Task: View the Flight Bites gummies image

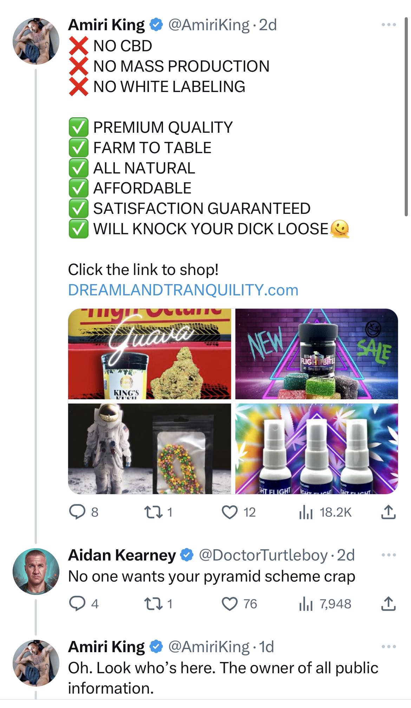Action: (x=317, y=354)
